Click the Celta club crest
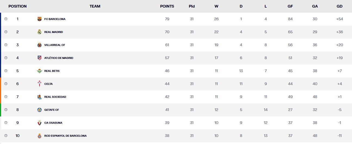 39,84
